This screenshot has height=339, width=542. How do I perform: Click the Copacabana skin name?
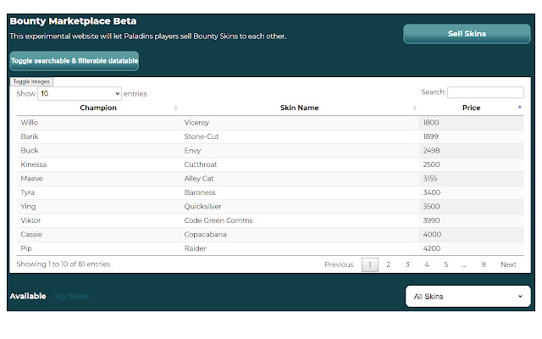[x=205, y=234]
